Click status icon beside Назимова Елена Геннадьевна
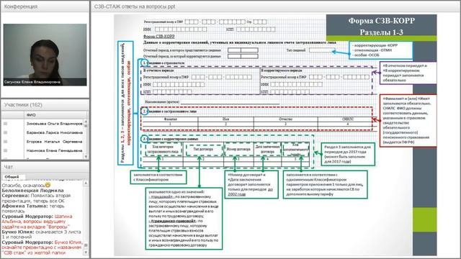This screenshot has height=259, width=461. 5,150
